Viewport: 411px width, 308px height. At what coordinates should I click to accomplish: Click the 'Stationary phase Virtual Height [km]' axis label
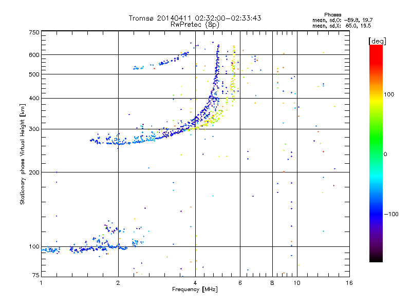(x=22, y=155)
